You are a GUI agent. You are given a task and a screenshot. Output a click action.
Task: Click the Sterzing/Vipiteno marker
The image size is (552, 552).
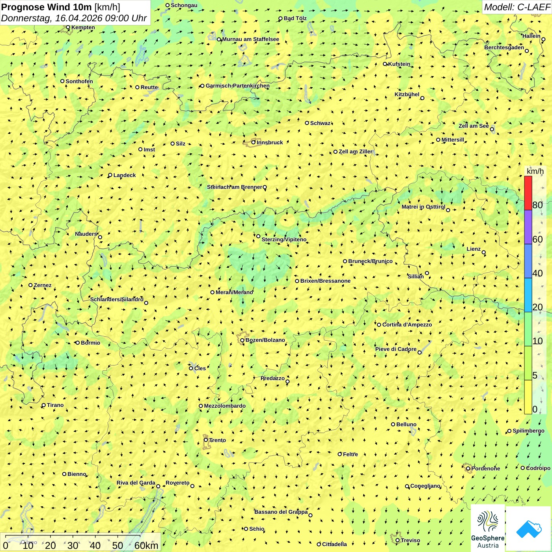tap(258, 236)
